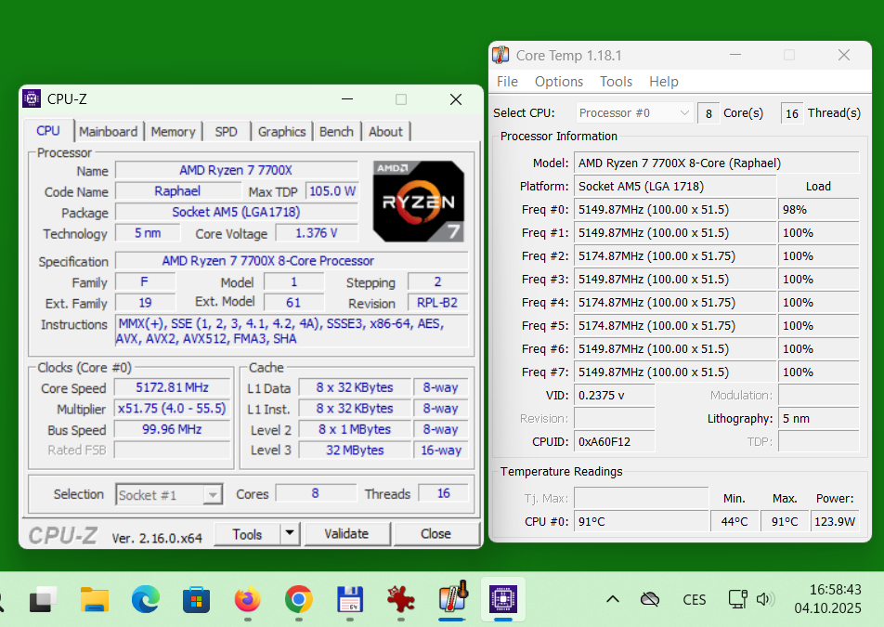Click the Close button in CPU-Z
884x627 pixels.
[435, 534]
